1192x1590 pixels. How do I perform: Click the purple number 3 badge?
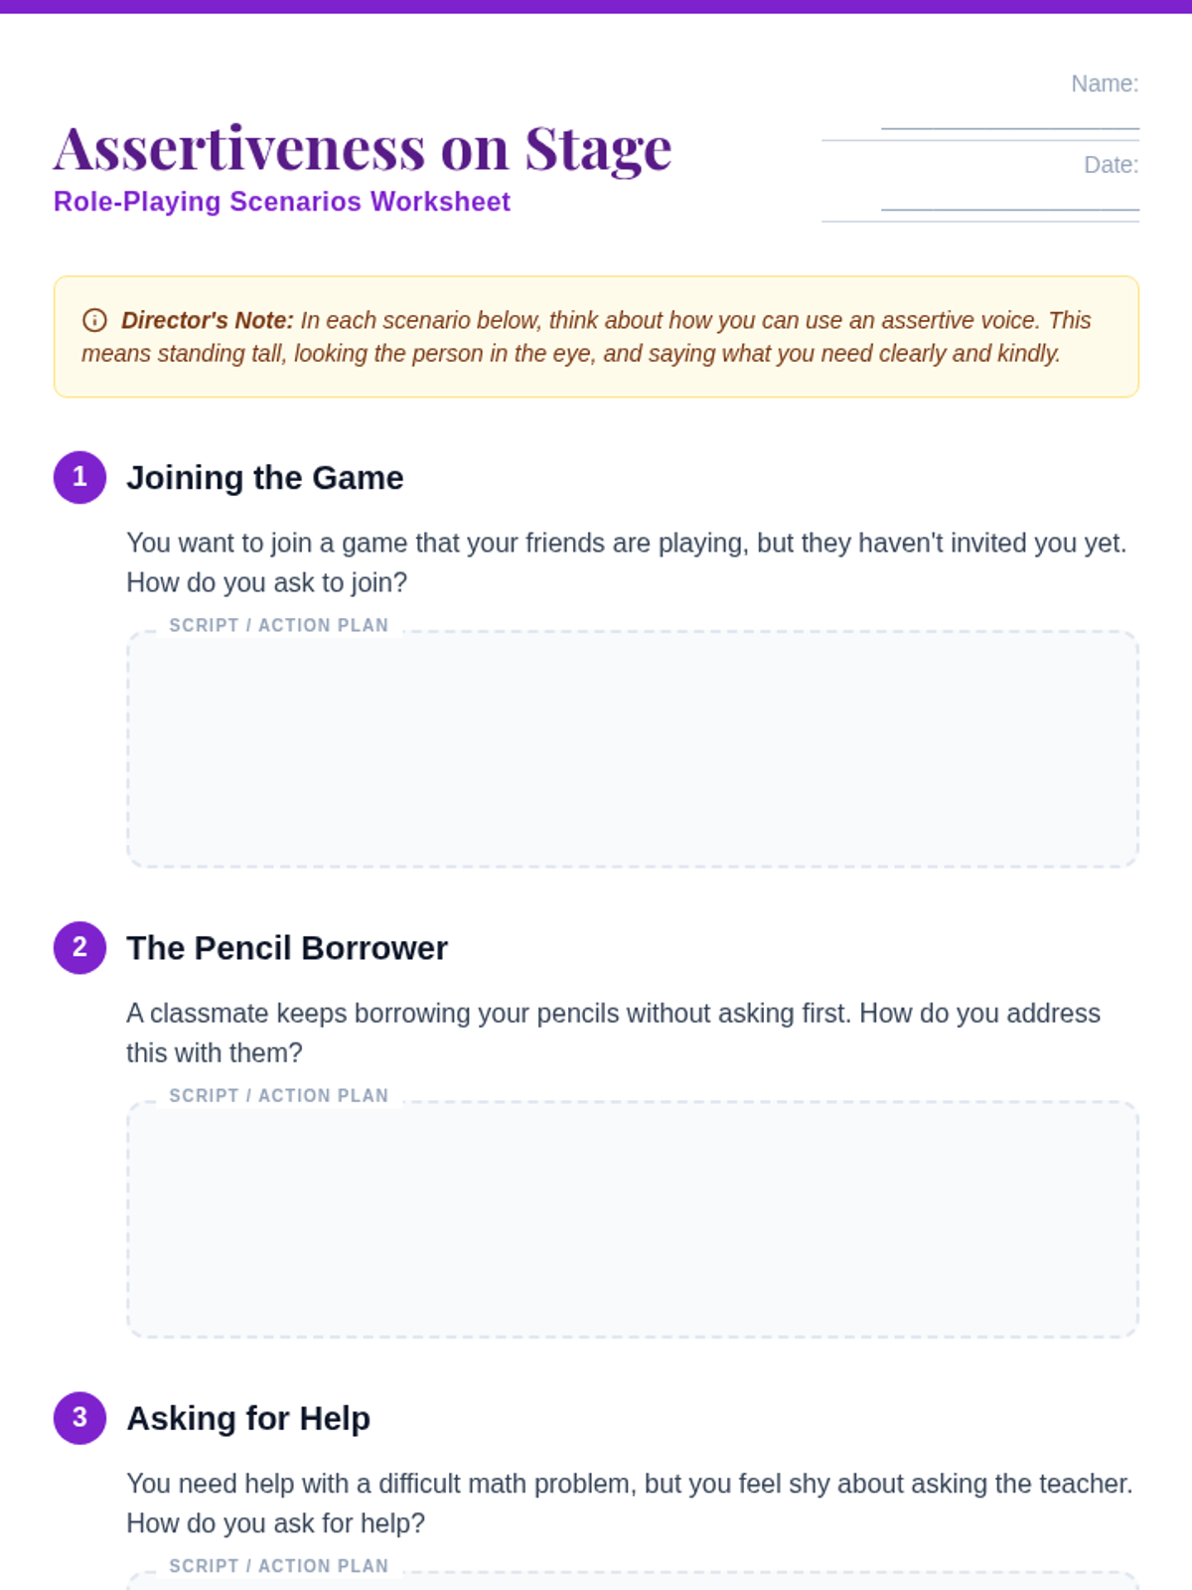coord(79,1417)
